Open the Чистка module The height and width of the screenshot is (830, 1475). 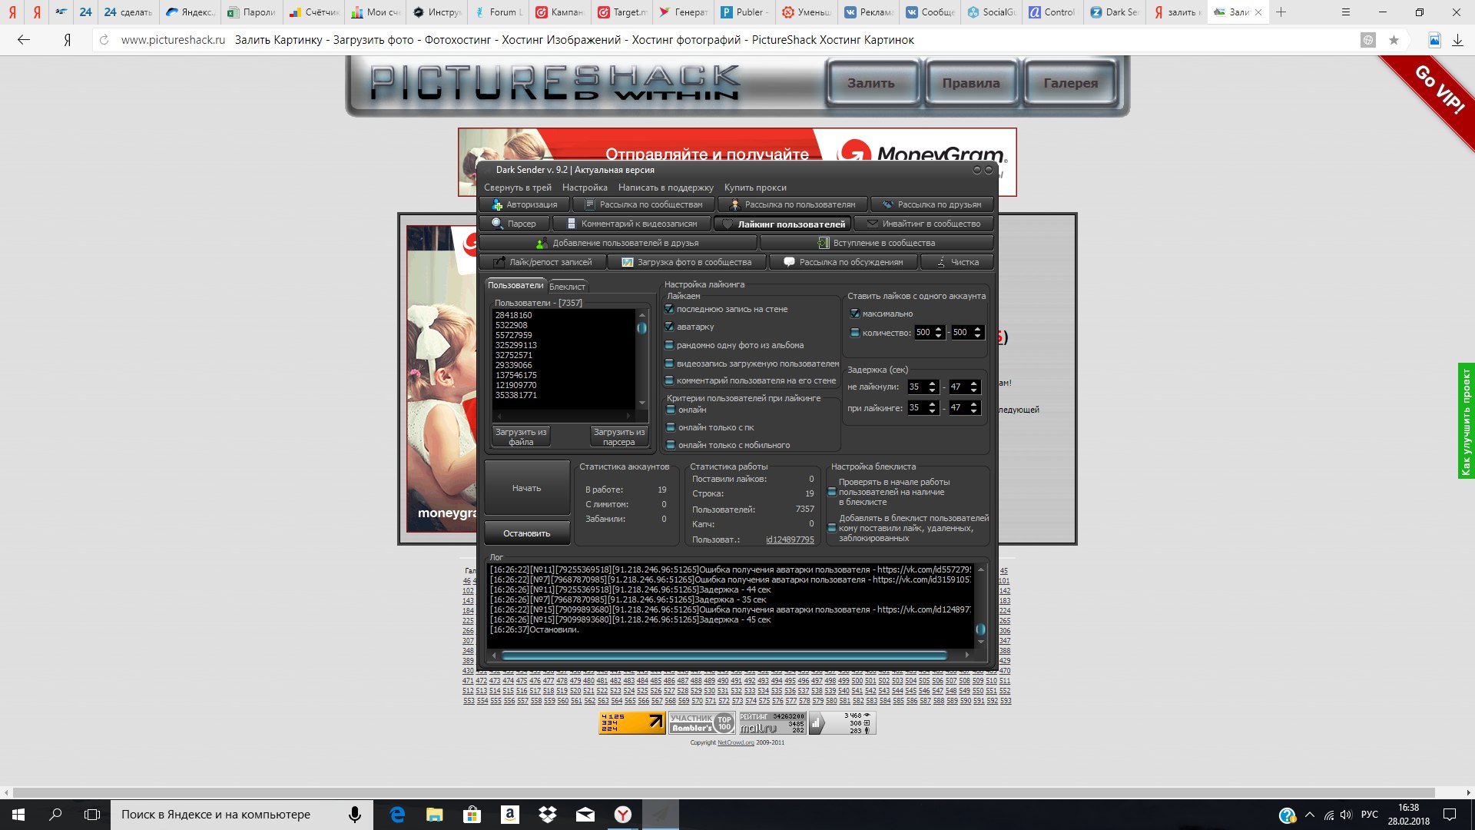coord(957,262)
